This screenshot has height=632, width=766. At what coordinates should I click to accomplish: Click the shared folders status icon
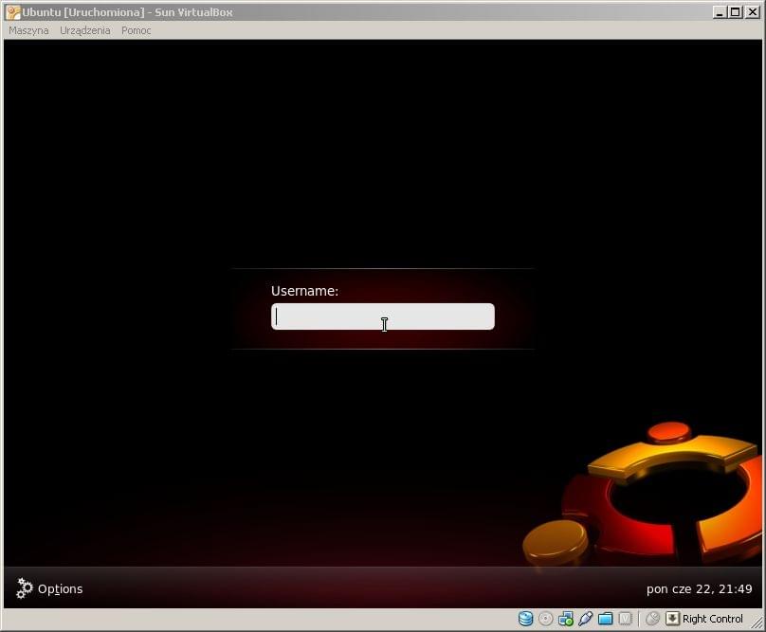point(605,619)
